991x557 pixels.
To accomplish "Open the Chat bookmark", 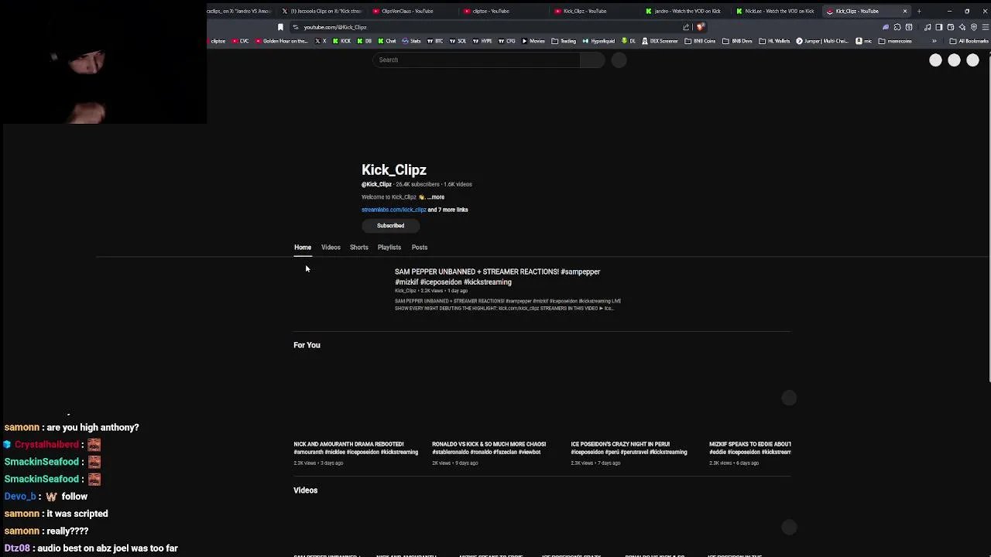I will (x=386, y=41).
